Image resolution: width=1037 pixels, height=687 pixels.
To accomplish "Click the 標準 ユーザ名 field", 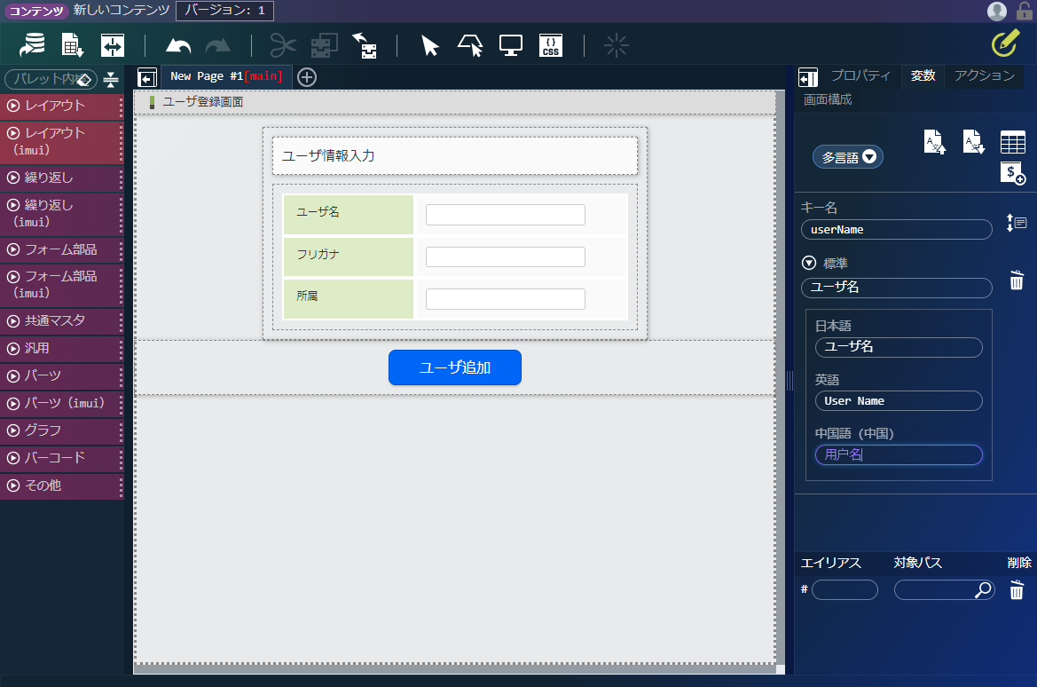I will pos(897,288).
